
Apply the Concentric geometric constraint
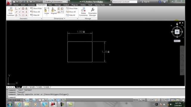coord(23,9)
